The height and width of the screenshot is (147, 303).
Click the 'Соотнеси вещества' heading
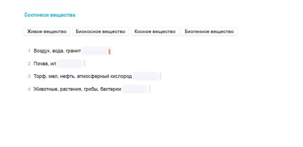[50, 15]
